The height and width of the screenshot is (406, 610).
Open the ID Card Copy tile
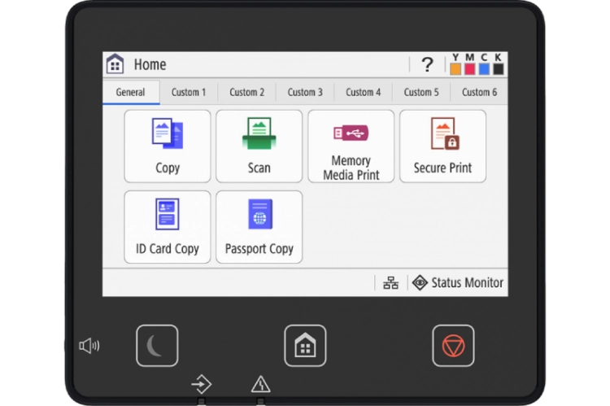click(168, 227)
